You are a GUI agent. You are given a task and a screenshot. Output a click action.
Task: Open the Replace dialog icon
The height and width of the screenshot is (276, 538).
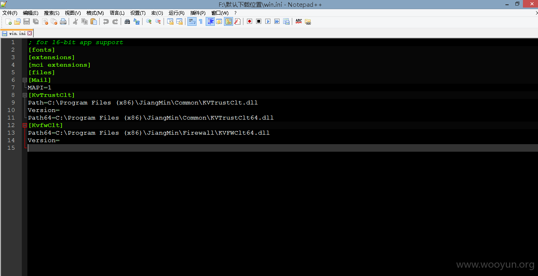(136, 21)
